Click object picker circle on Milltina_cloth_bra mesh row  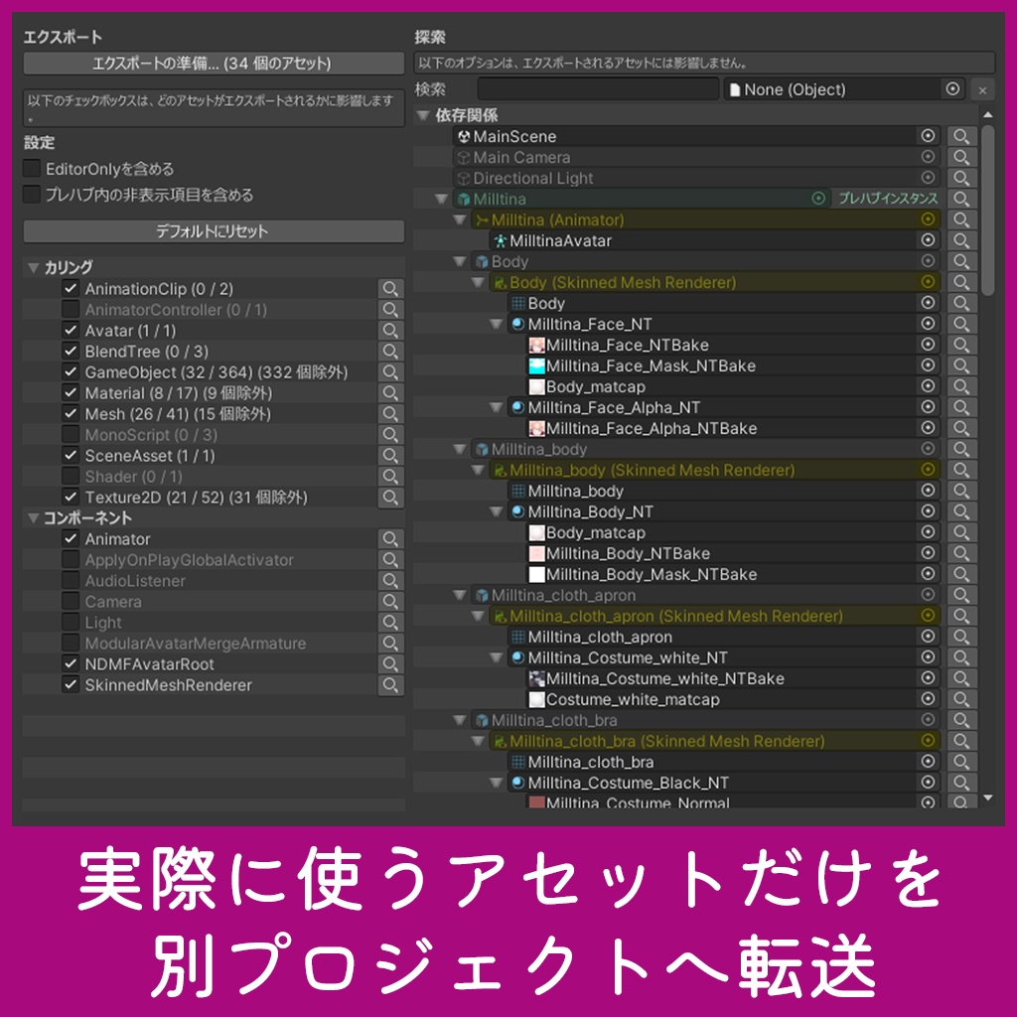929,762
